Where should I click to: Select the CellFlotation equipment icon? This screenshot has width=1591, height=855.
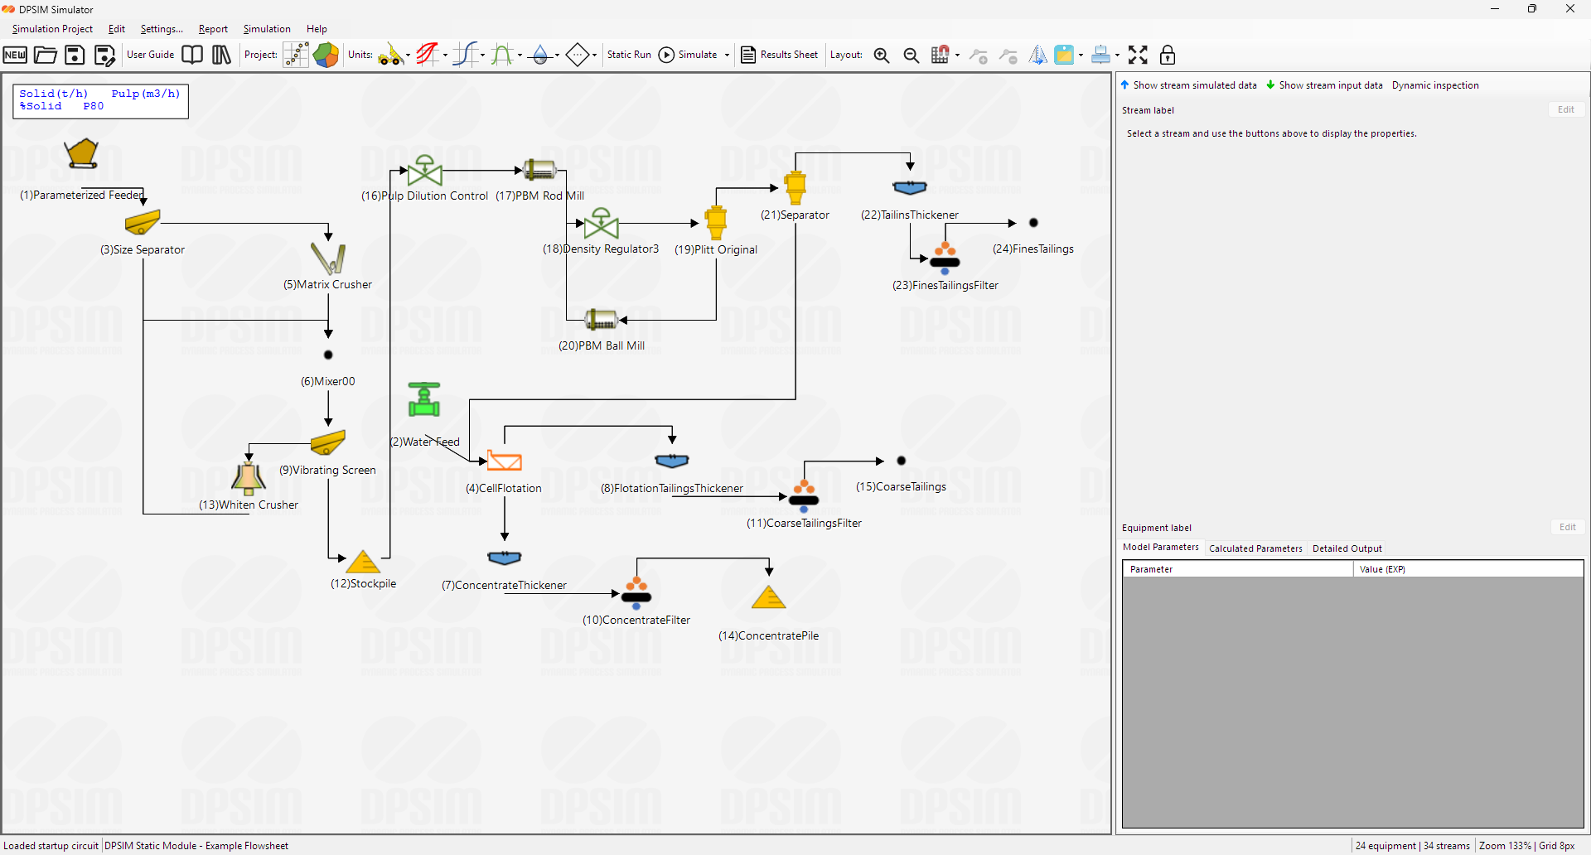504,461
